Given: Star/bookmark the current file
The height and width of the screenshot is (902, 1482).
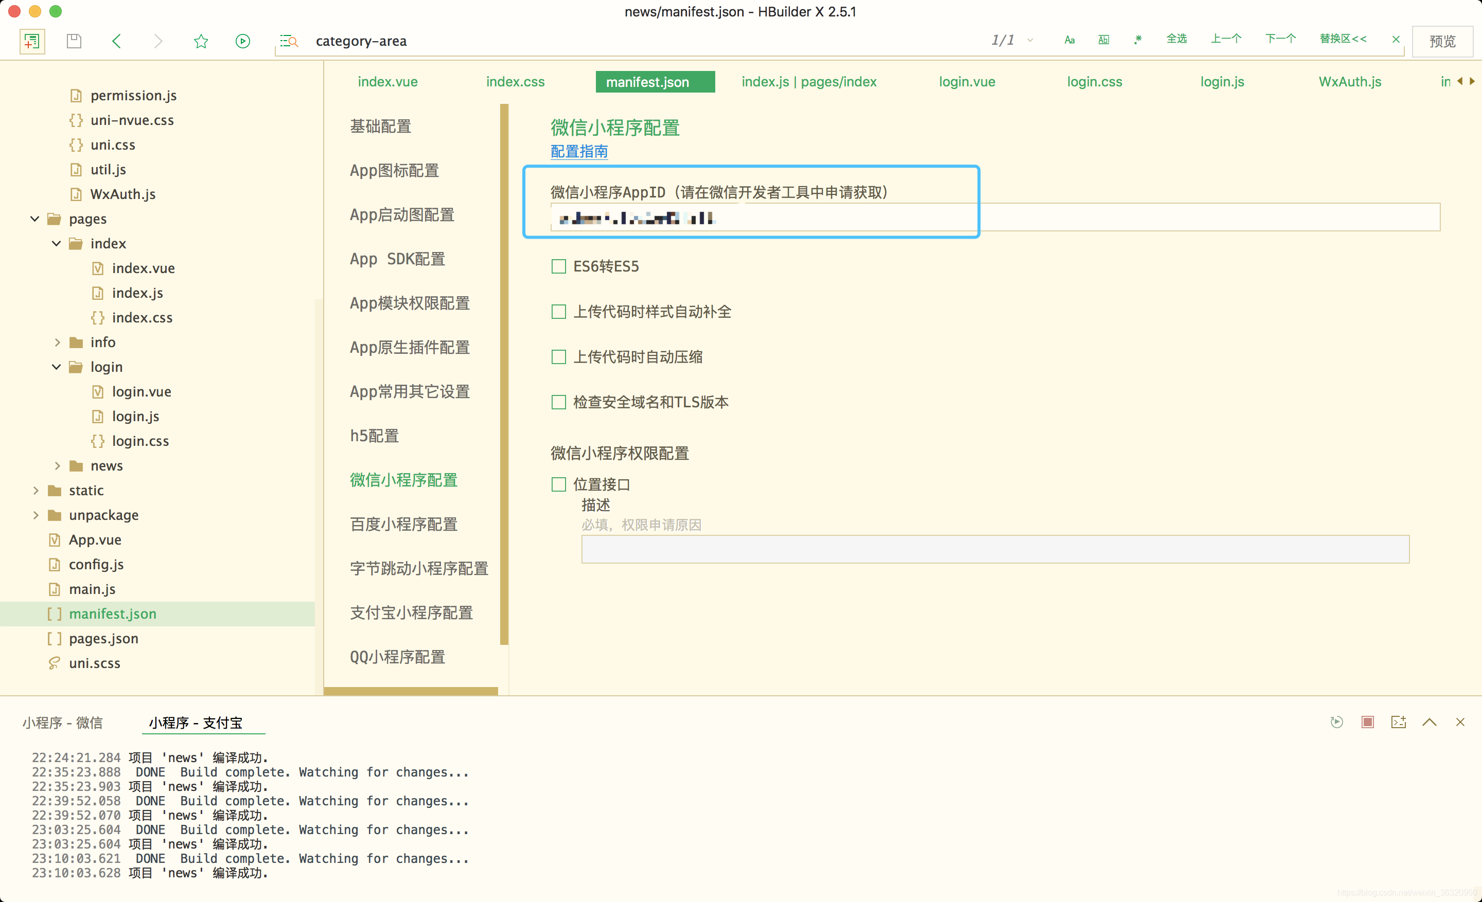Looking at the screenshot, I should tap(201, 41).
